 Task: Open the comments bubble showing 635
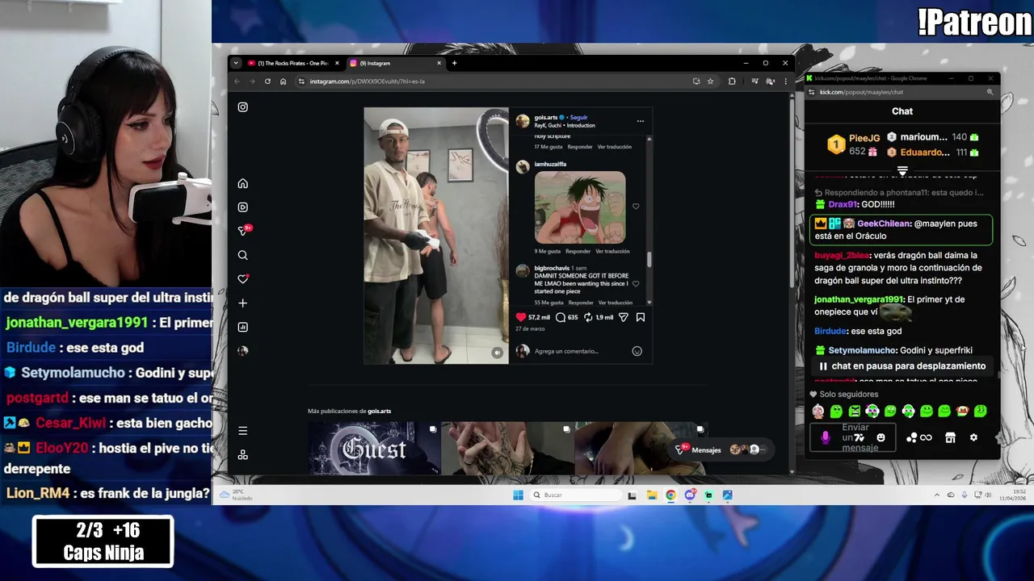[x=561, y=317]
